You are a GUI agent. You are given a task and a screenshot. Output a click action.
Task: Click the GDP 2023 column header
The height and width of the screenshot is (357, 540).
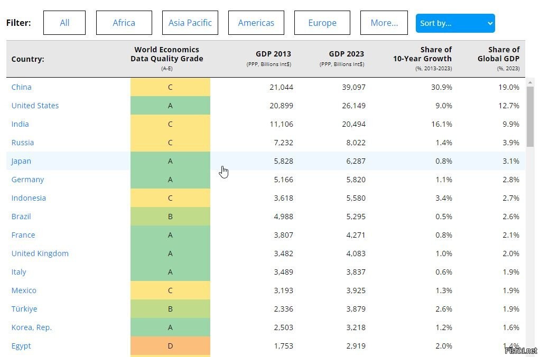tap(346, 54)
